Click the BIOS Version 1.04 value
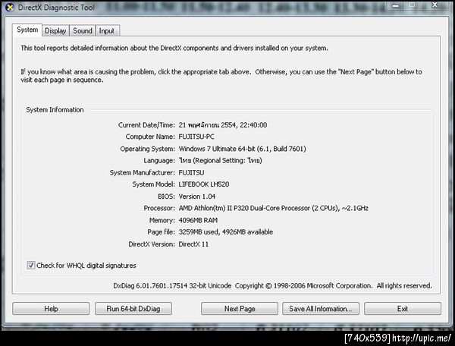Viewport: 455px width, 346px height. coord(197,197)
